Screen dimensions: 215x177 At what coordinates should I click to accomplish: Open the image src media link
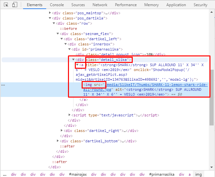[157, 85]
